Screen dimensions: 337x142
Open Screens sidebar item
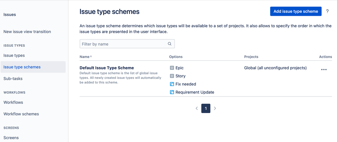(x=11, y=138)
